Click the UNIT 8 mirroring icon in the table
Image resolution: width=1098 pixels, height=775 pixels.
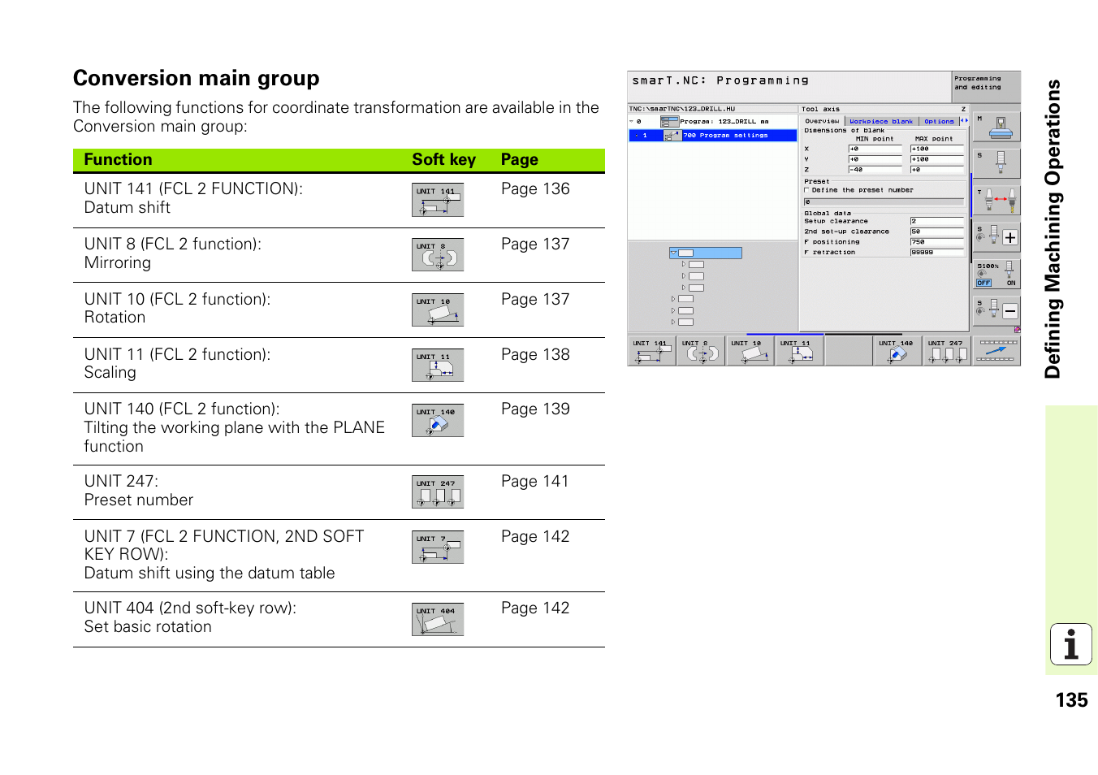point(438,254)
